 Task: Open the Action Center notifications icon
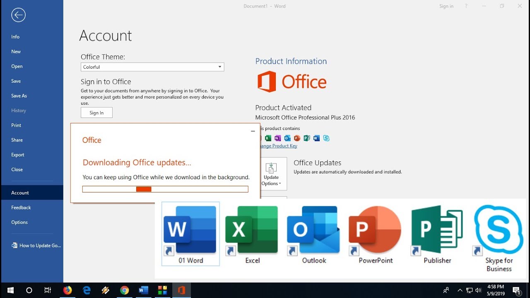pos(517,290)
